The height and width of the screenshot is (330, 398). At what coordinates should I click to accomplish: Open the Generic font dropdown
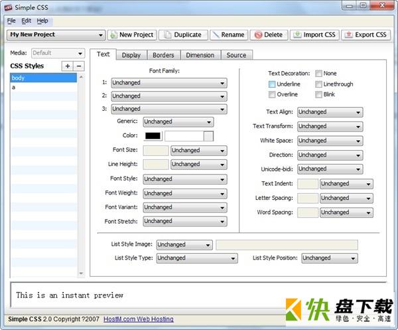pos(178,122)
